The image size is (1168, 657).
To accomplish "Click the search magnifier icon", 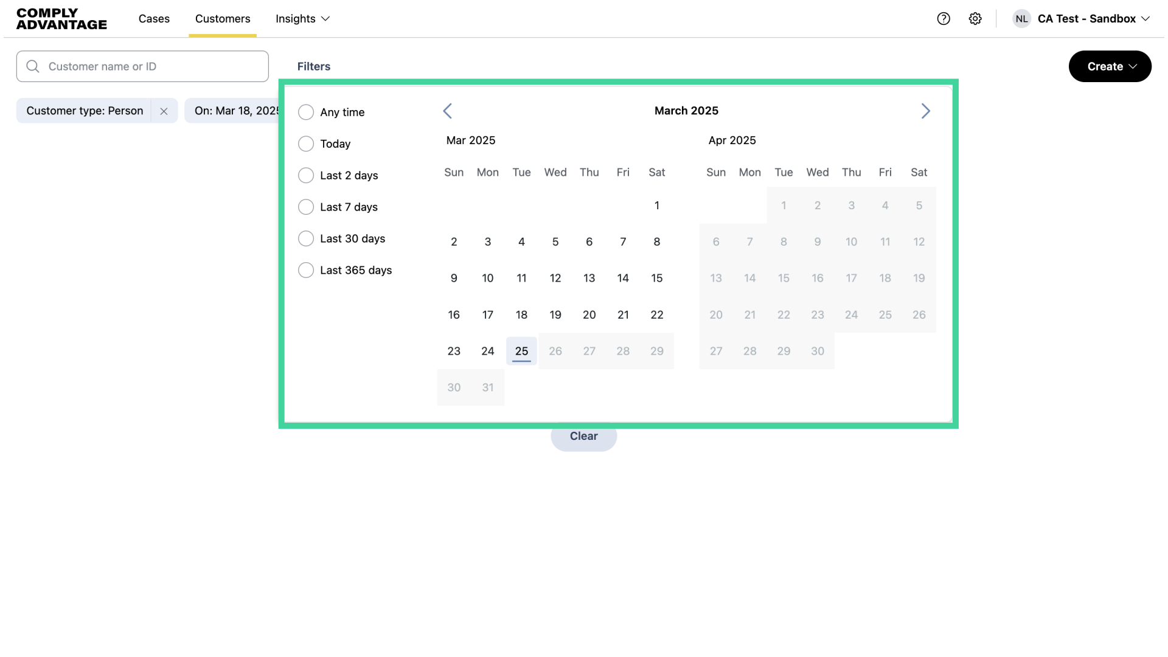I will tap(33, 66).
